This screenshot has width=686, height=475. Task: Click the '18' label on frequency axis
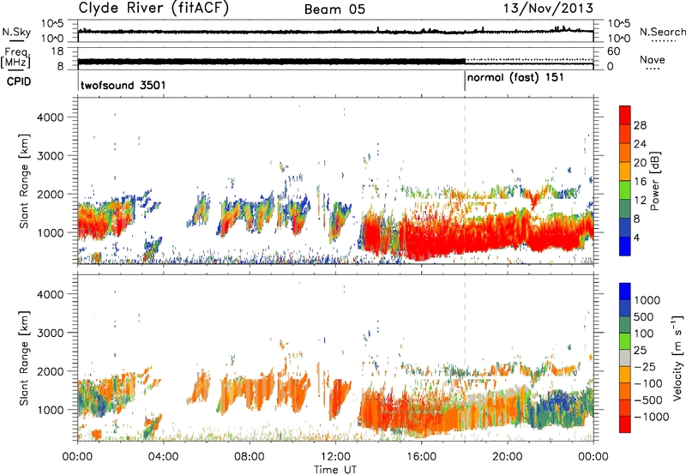[57, 51]
